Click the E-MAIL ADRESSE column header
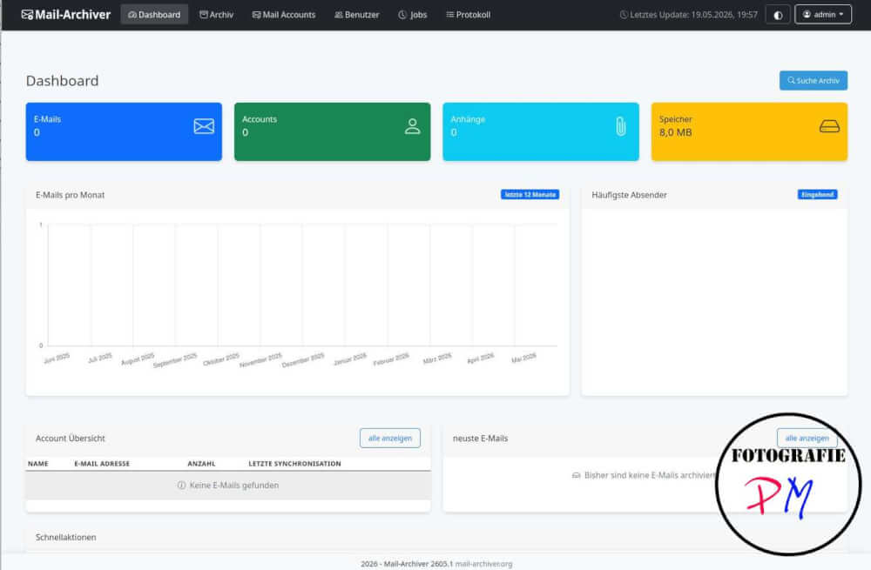 point(102,464)
